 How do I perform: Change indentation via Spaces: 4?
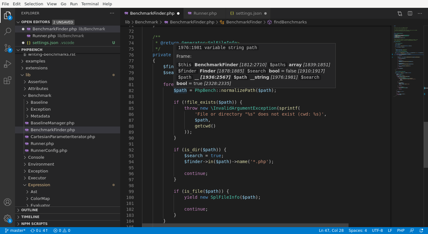pyautogui.click(x=358, y=231)
